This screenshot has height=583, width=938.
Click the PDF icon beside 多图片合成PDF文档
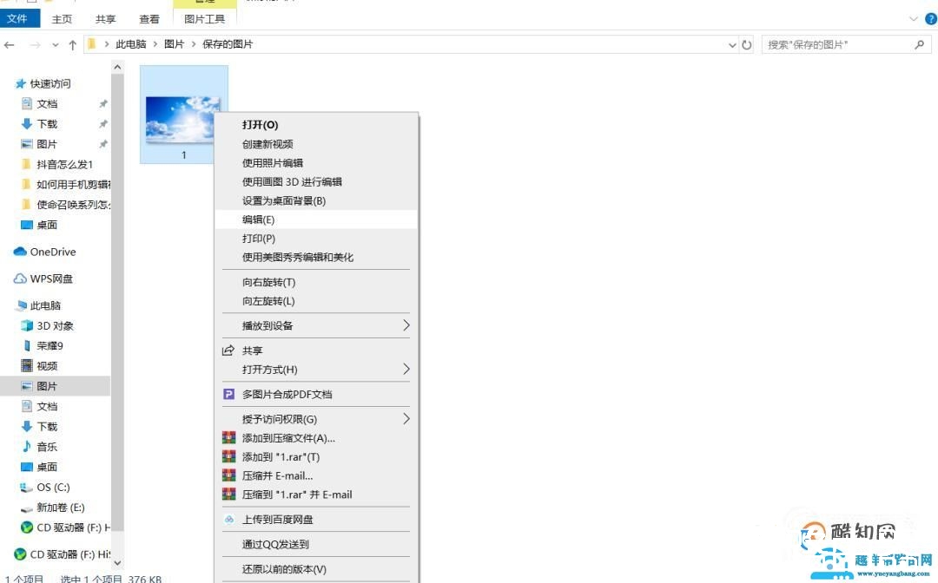(x=229, y=394)
